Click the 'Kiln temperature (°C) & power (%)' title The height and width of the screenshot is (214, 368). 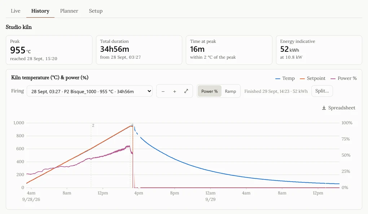point(50,78)
